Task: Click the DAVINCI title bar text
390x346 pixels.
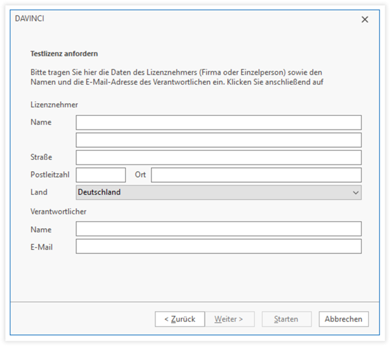Action: coord(29,19)
